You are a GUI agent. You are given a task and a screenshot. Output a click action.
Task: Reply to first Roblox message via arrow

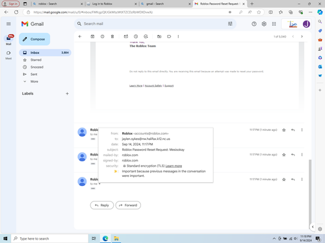click(293, 130)
